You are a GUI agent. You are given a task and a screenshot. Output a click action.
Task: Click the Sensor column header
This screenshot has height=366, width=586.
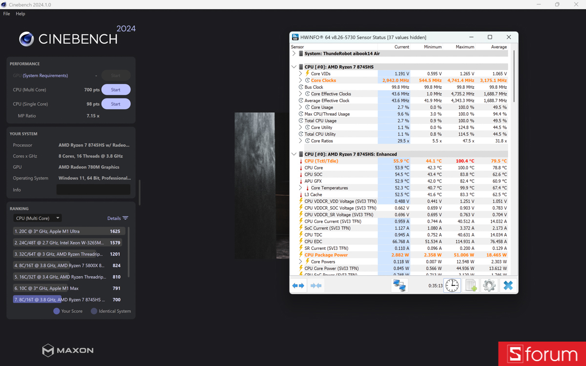(334, 47)
